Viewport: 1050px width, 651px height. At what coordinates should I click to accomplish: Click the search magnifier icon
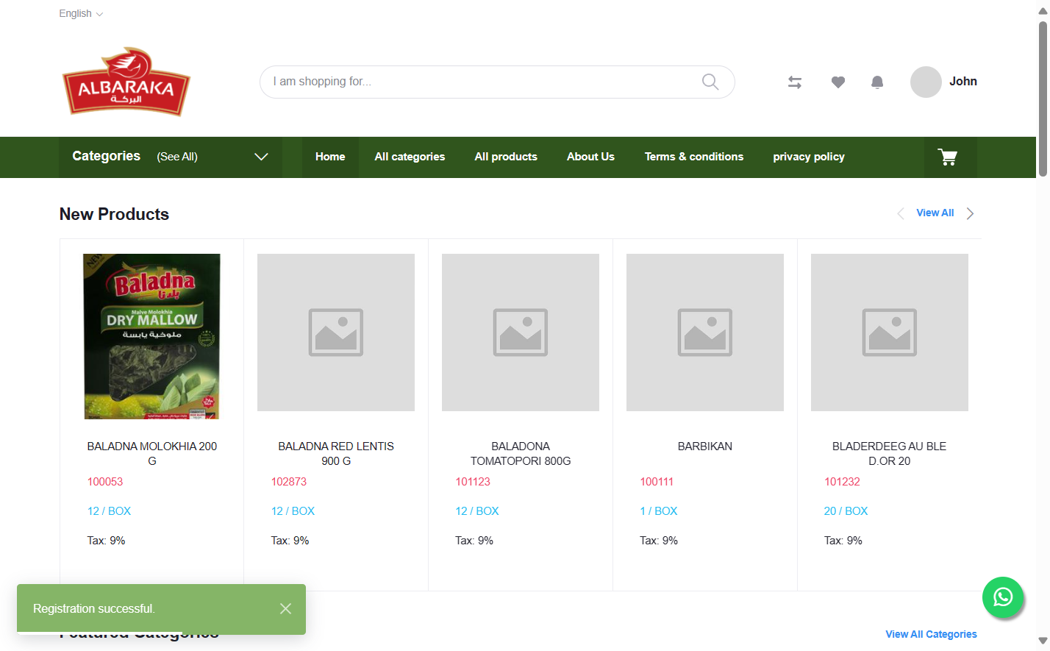710,82
